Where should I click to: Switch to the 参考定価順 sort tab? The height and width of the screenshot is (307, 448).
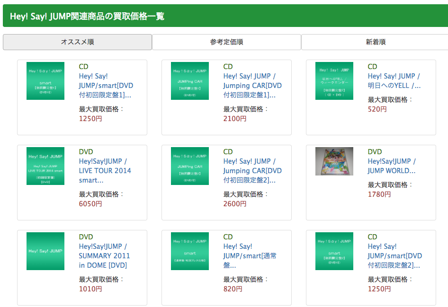click(x=226, y=42)
